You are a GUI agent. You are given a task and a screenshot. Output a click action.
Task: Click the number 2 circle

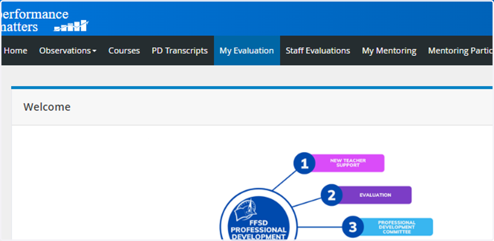point(331,195)
